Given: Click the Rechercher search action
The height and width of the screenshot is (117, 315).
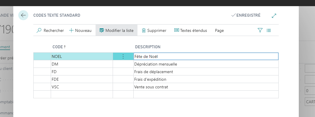Looking at the screenshot, I should pos(50,30).
